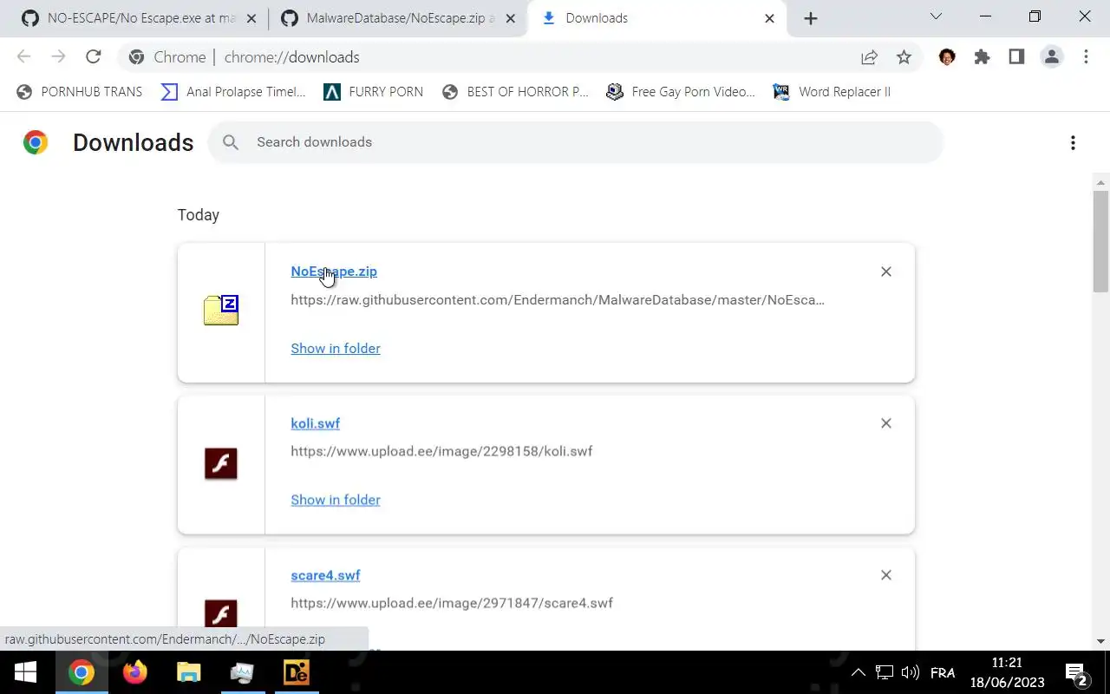The width and height of the screenshot is (1110, 694).
Task: Click the search magnifier icon
Action: (231, 142)
